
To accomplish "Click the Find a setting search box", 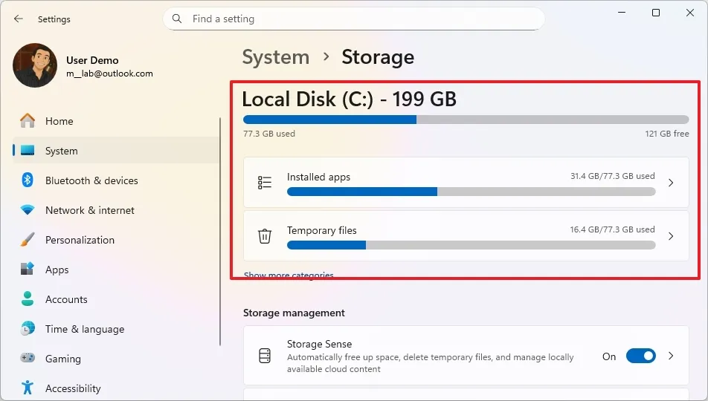I will click(353, 19).
